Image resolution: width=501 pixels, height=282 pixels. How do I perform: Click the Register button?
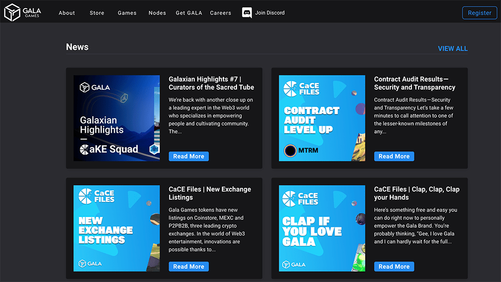pos(479,13)
